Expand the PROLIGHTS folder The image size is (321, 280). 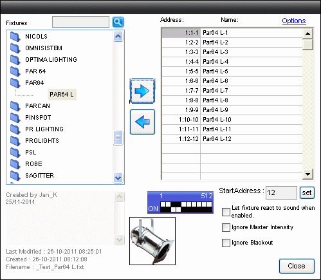tap(15, 141)
